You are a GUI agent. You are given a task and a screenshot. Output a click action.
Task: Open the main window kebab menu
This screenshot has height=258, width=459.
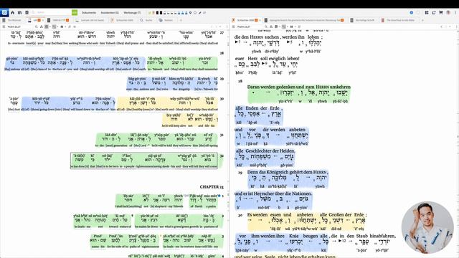pyautogui.click(x=455, y=13)
